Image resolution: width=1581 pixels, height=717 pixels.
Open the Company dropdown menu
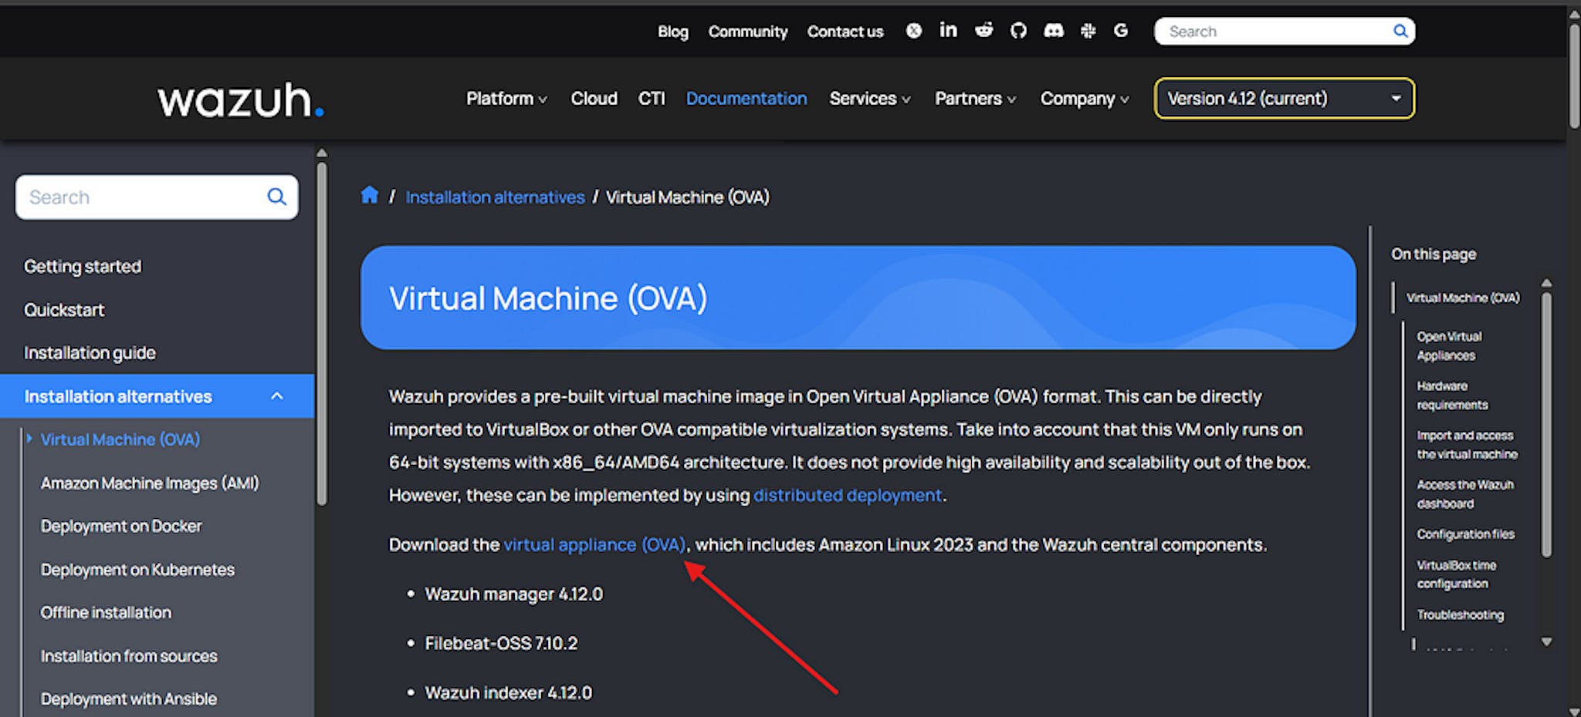[1085, 99]
